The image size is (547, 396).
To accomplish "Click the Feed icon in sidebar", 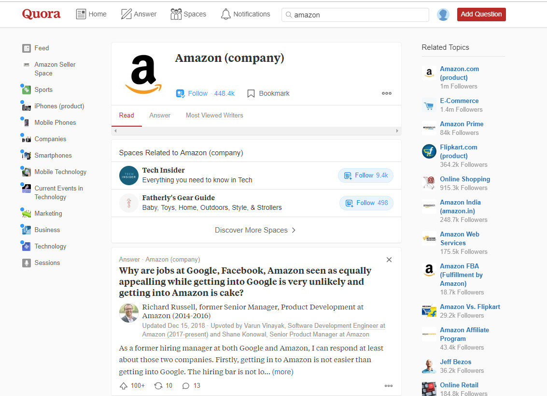I will [27, 48].
